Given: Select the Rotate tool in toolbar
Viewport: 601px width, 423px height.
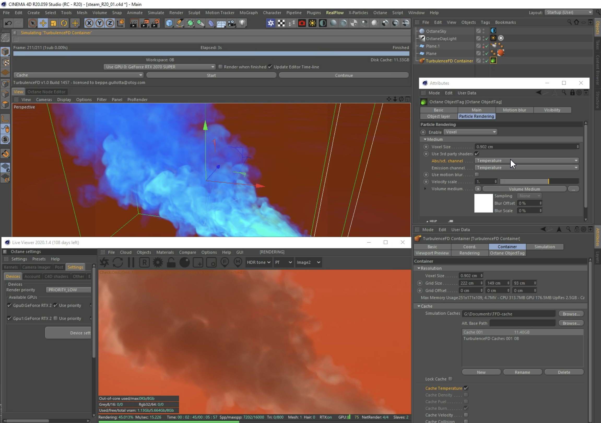Looking at the screenshot, I should pos(64,23).
